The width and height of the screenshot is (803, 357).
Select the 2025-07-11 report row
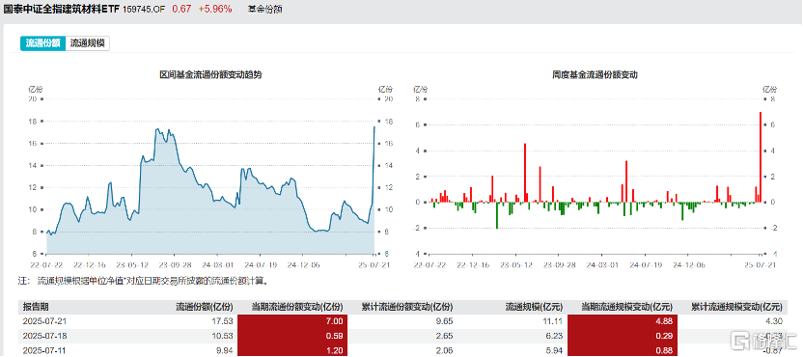point(401,349)
